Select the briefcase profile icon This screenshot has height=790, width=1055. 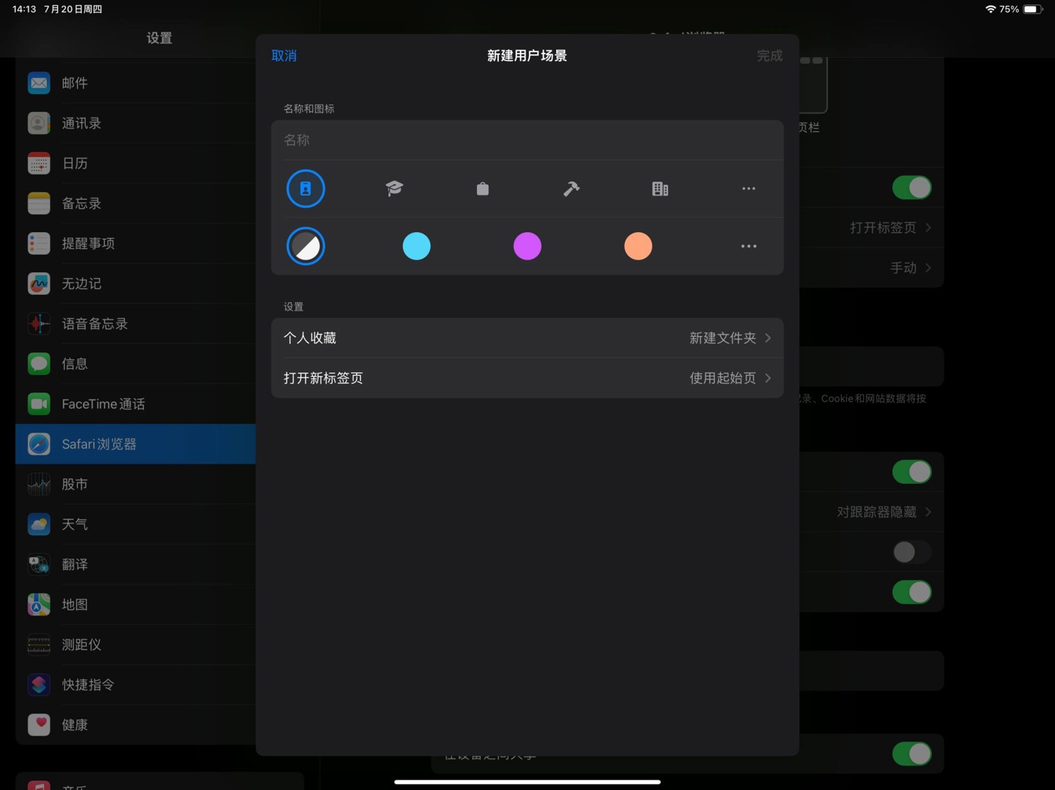(x=483, y=188)
